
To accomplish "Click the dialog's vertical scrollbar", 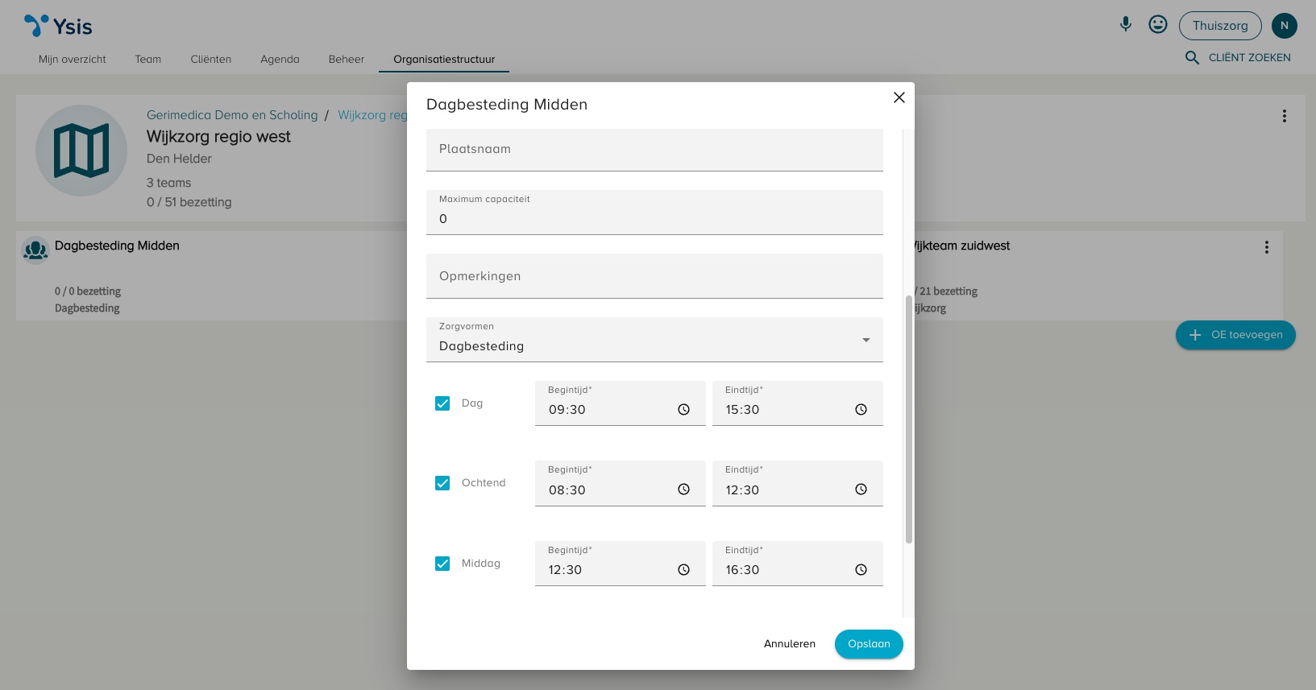I will (x=909, y=419).
